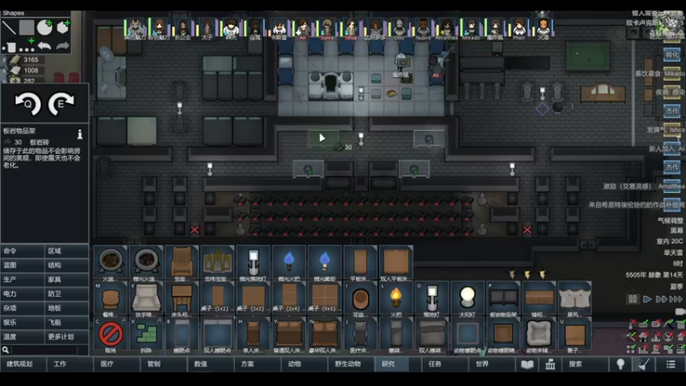Click the architect search input field
The height and width of the screenshot is (386, 686).
[x=44, y=350]
